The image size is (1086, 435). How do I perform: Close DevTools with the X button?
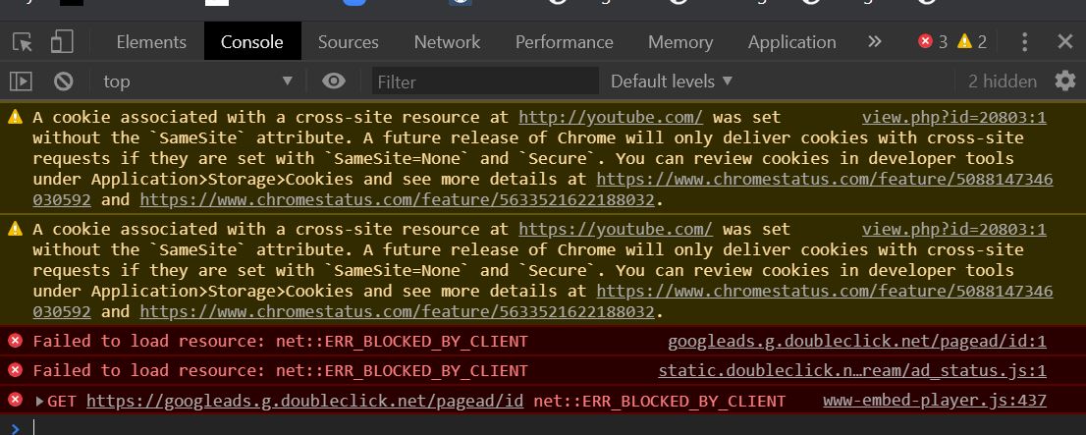click(x=1065, y=41)
